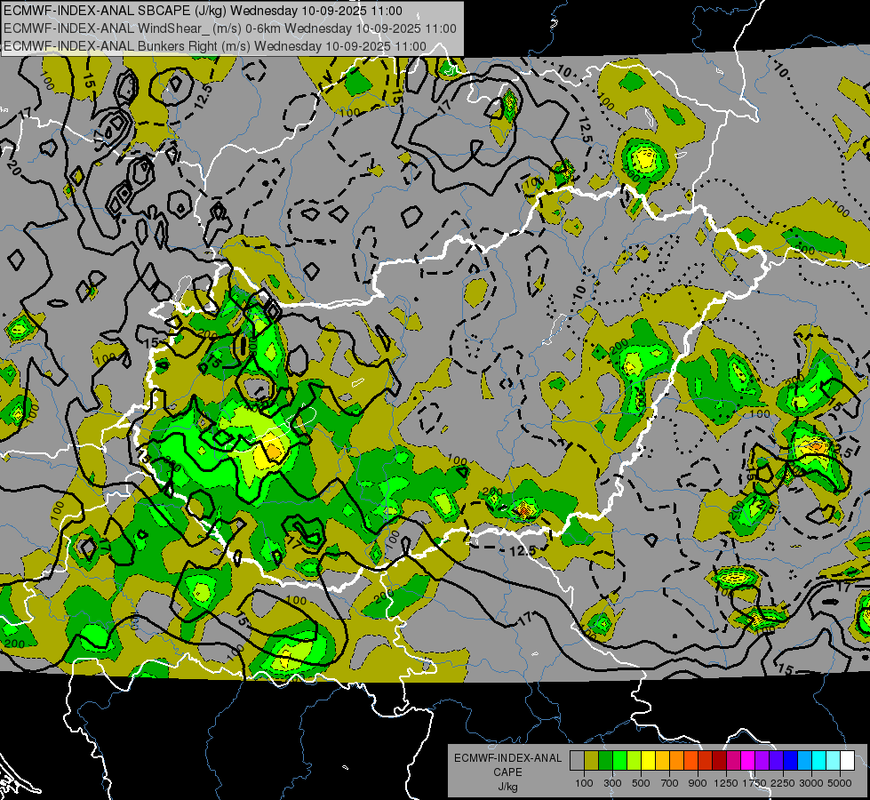The width and height of the screenshot is (870, 800).
Task: Choose the amber swatch left of 700
Action: click(x=662, y=761)
